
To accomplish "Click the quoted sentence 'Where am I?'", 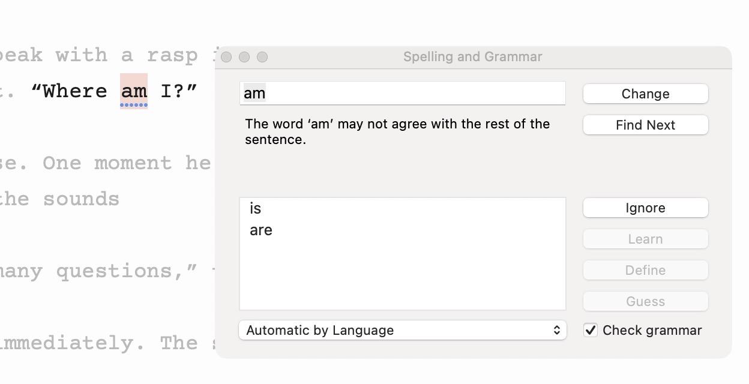I will coord(114,91).
